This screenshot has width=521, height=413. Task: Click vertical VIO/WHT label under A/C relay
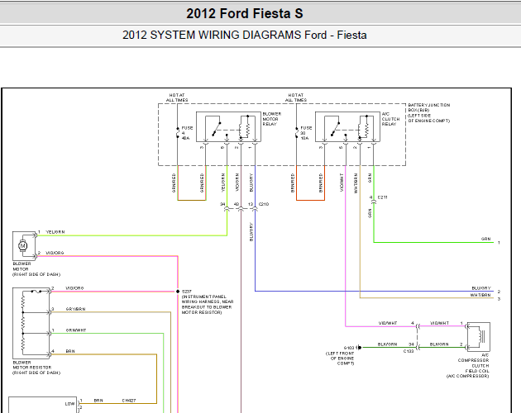click(342, 183)
